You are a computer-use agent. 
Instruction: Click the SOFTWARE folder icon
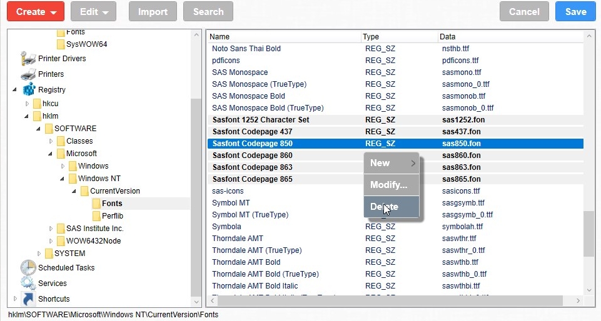pyautogui.click(x=49, y=129)
